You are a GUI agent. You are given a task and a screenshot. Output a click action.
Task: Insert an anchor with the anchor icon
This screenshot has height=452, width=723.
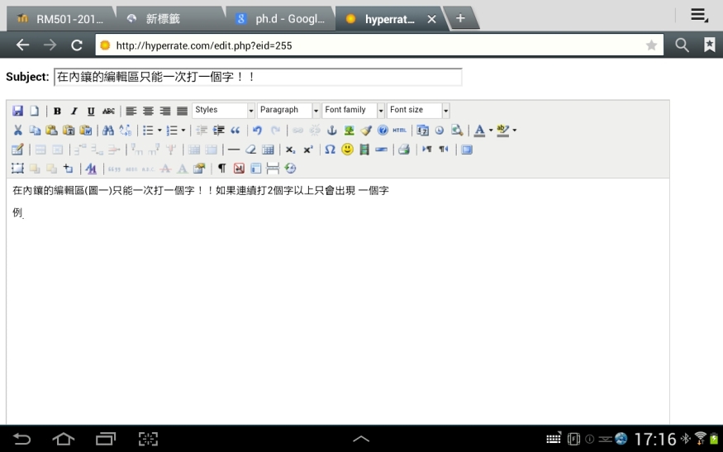click(332, 131)
